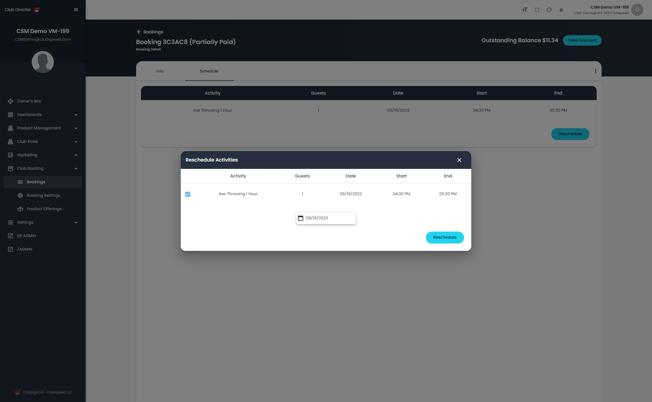652x402 pixels.
Task: Click the font size icon in top bar
Action: point(525,10)
